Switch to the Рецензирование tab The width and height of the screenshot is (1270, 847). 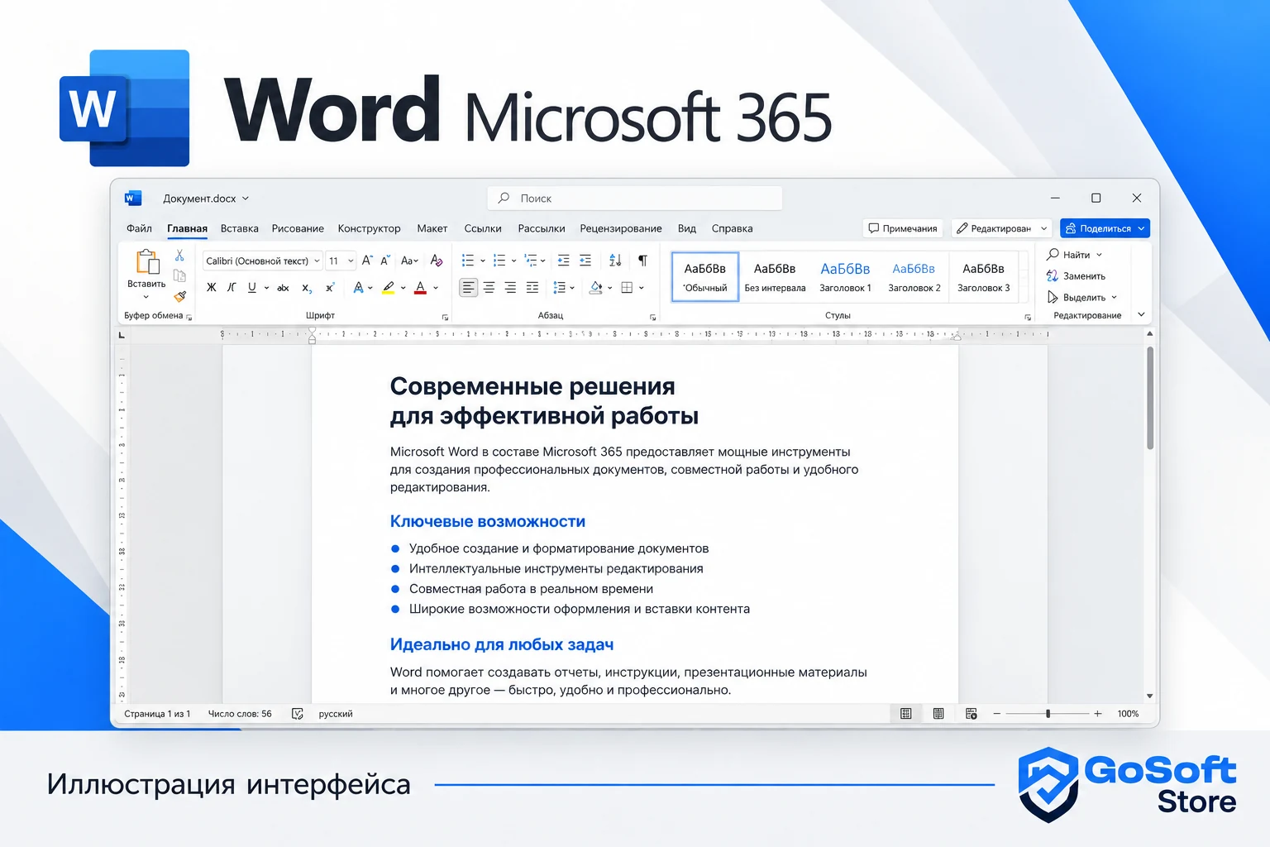coord(621,228)
